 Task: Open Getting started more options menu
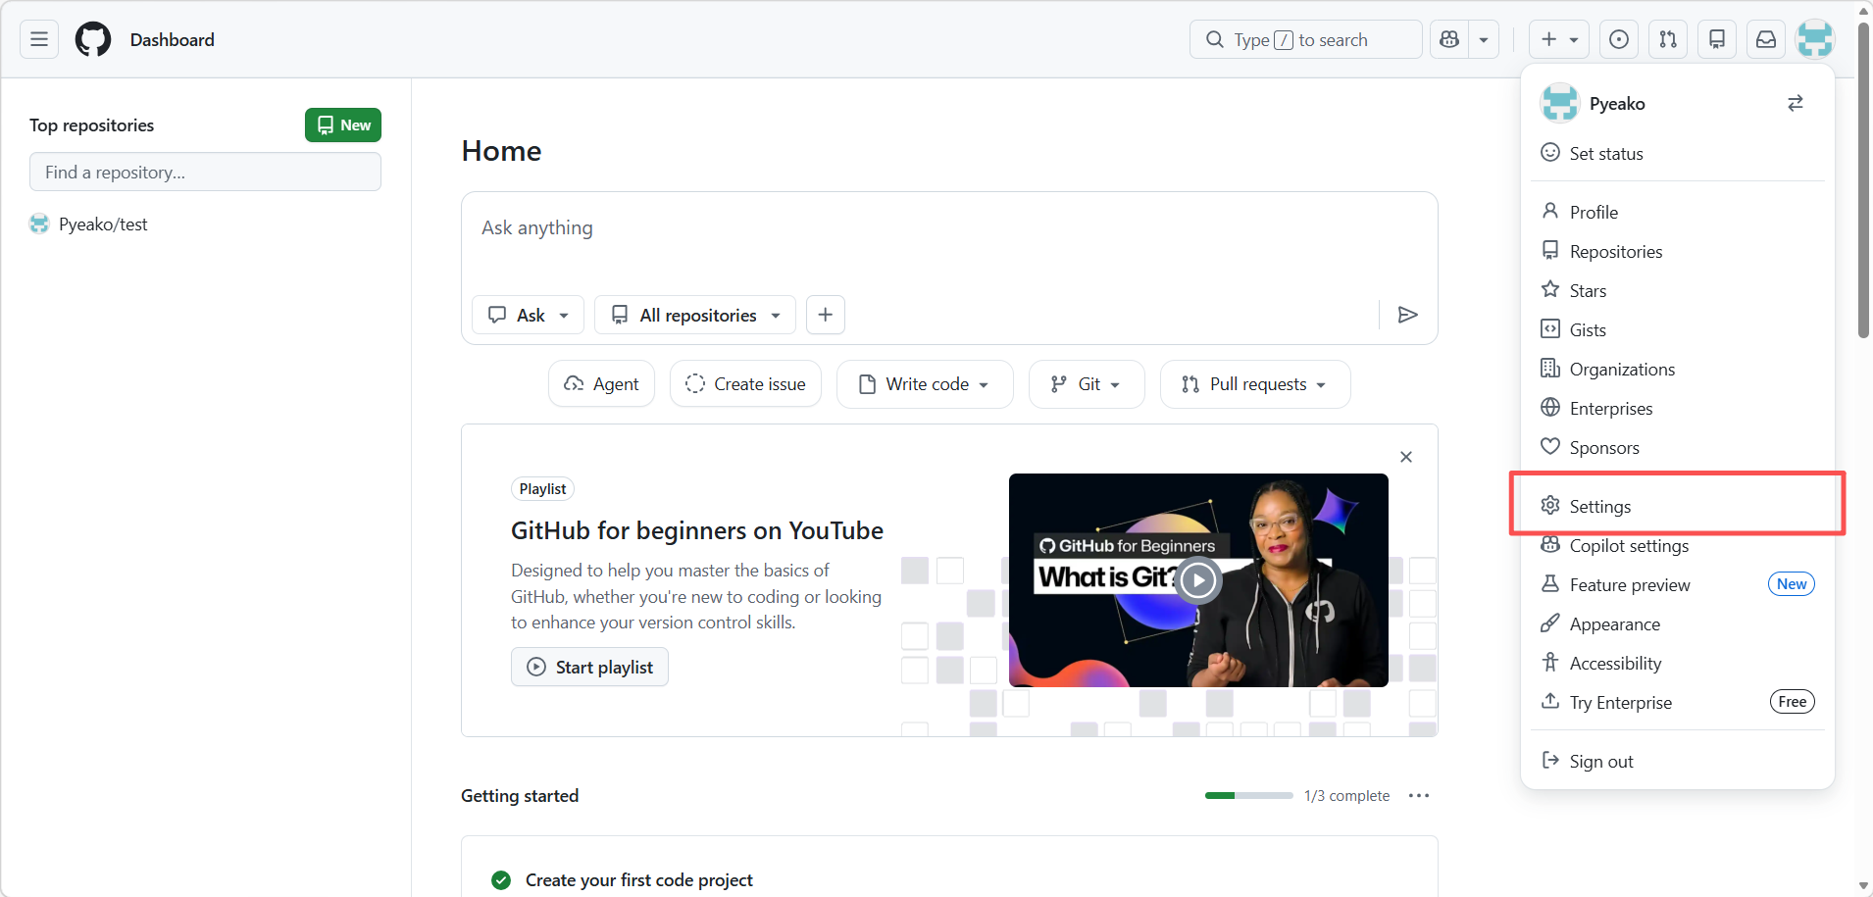coord(1419,795)
